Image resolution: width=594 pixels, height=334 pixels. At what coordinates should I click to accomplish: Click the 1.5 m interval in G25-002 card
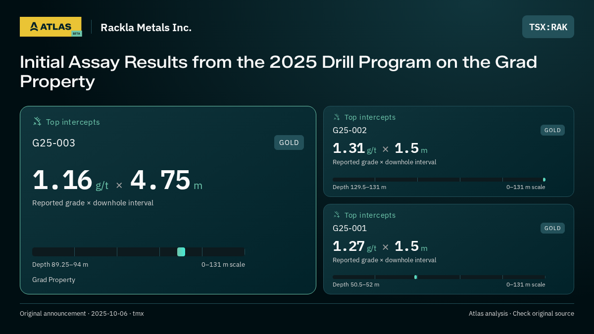411,148
